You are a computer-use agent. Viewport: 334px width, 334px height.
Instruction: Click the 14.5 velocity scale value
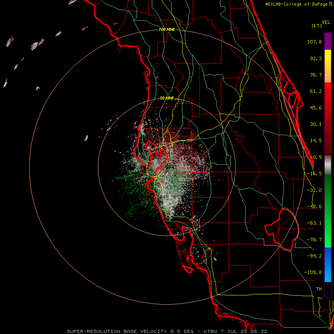pos(316,141)
